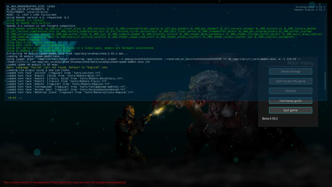
Task: Click the 'Using S3TC (DXTC) texture compression' line
Action: pos(36,45)
